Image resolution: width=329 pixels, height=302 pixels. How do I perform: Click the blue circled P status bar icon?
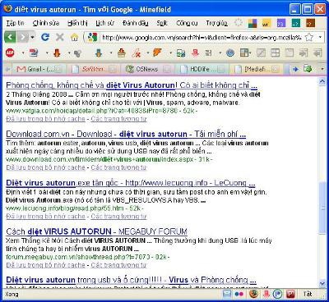pos(278,294)
